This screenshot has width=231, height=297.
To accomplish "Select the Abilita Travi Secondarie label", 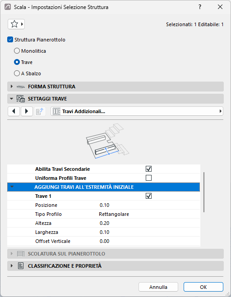I will (x=62, y=169).
